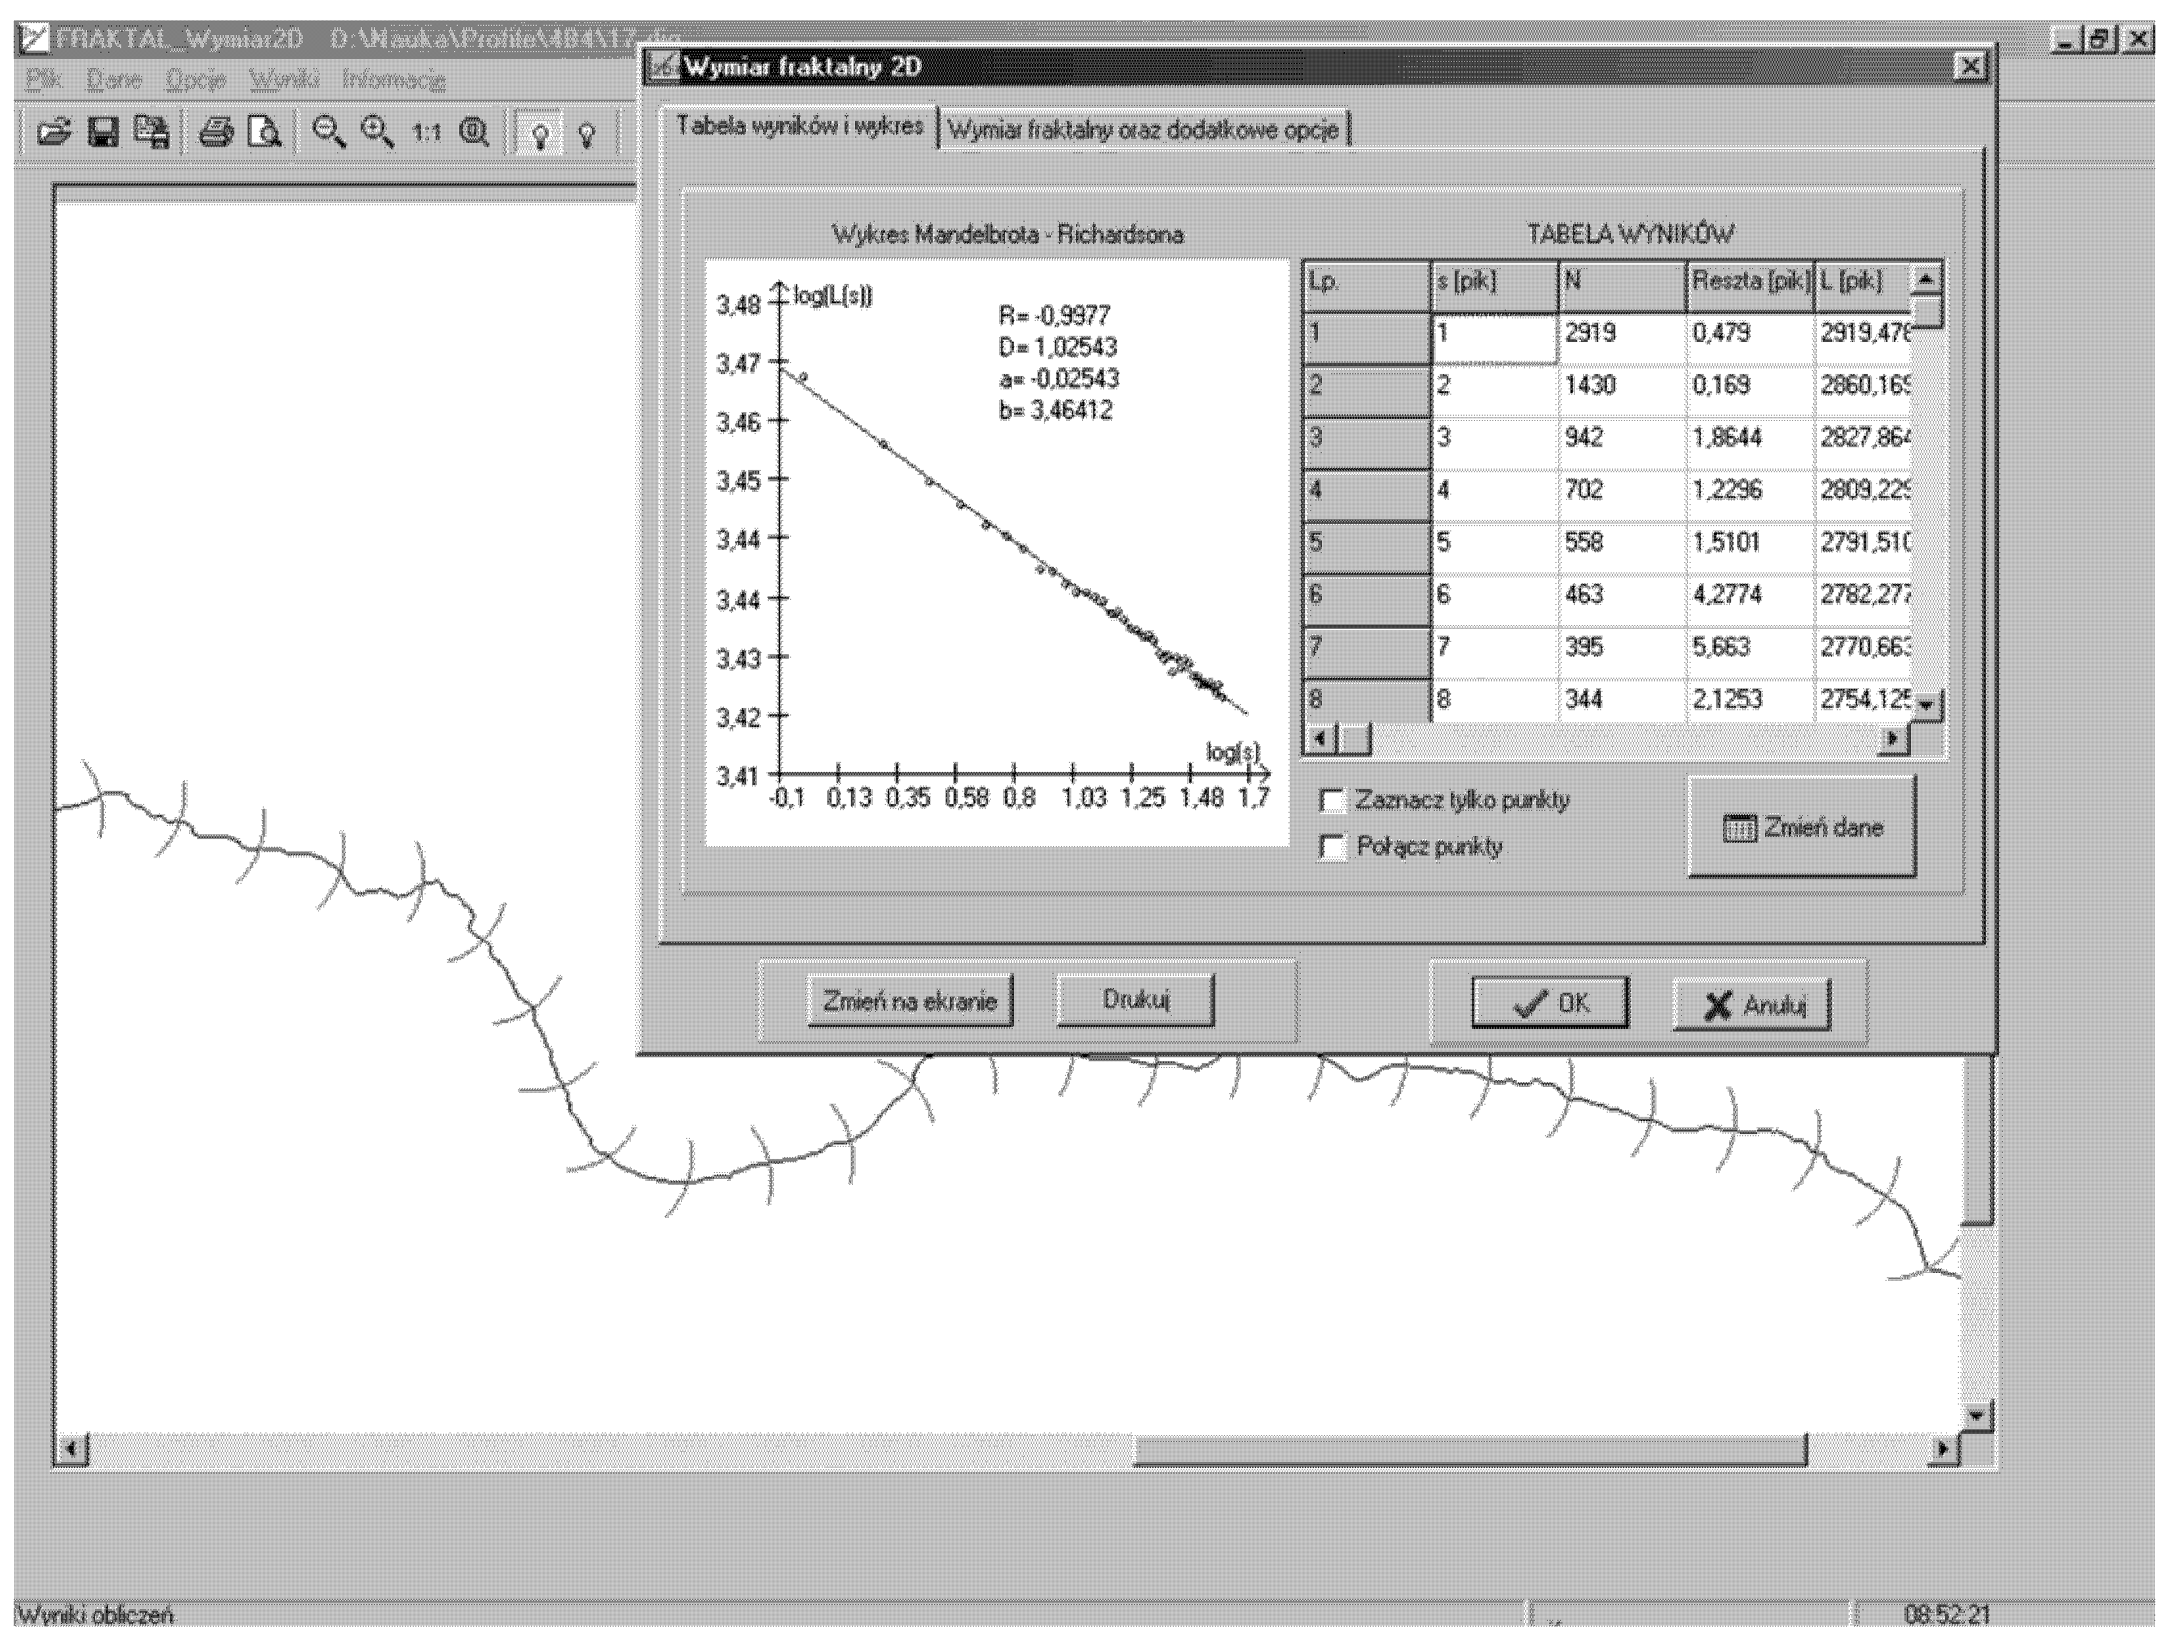Enable the Zaznacz tylko punkty checkbox
The image size is (2173, 1643).
(x=1332, y=800)
